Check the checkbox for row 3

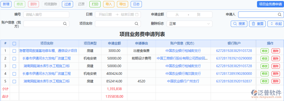coord(14,66)
